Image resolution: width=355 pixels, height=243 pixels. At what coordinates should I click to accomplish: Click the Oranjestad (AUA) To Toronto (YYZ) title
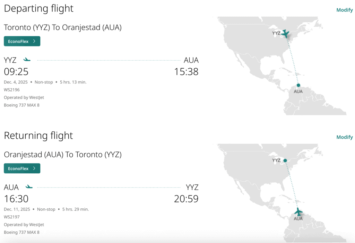pyautogui.click(x=62, y=155)
